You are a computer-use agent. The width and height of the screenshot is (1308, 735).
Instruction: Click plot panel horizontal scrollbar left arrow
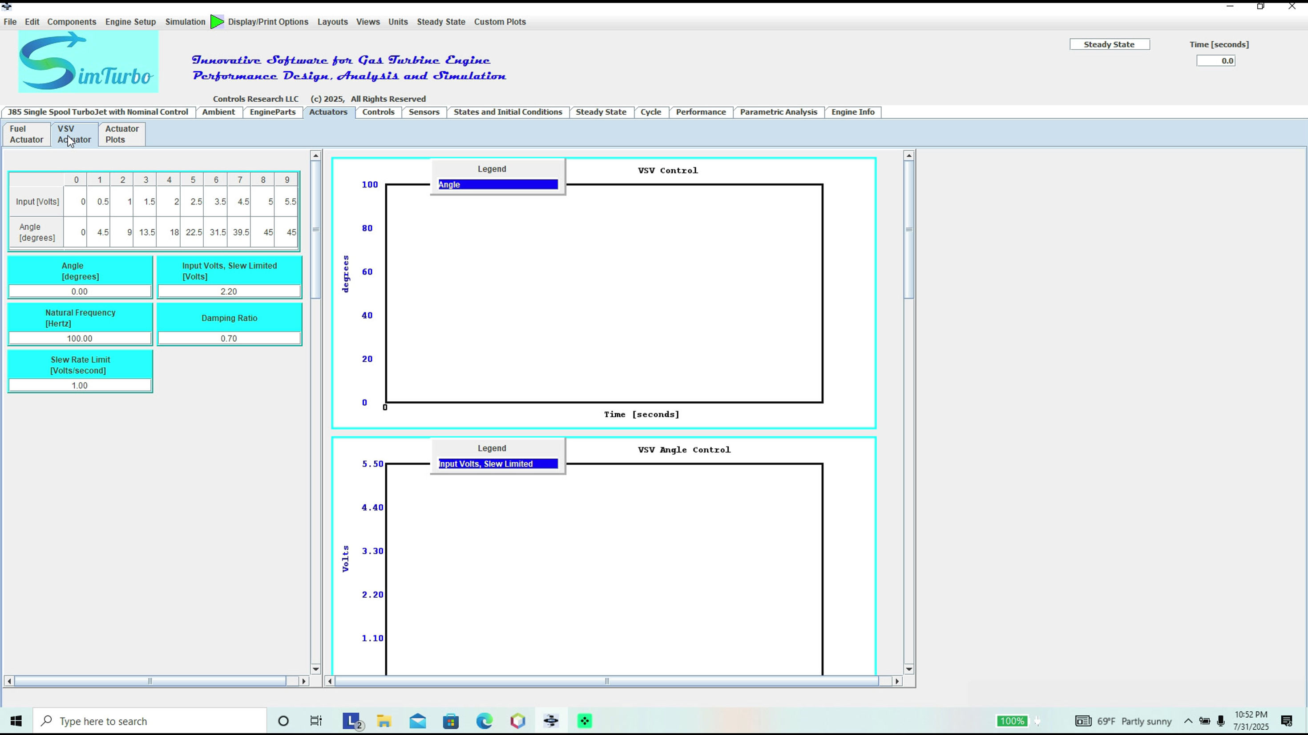point(331,681)
